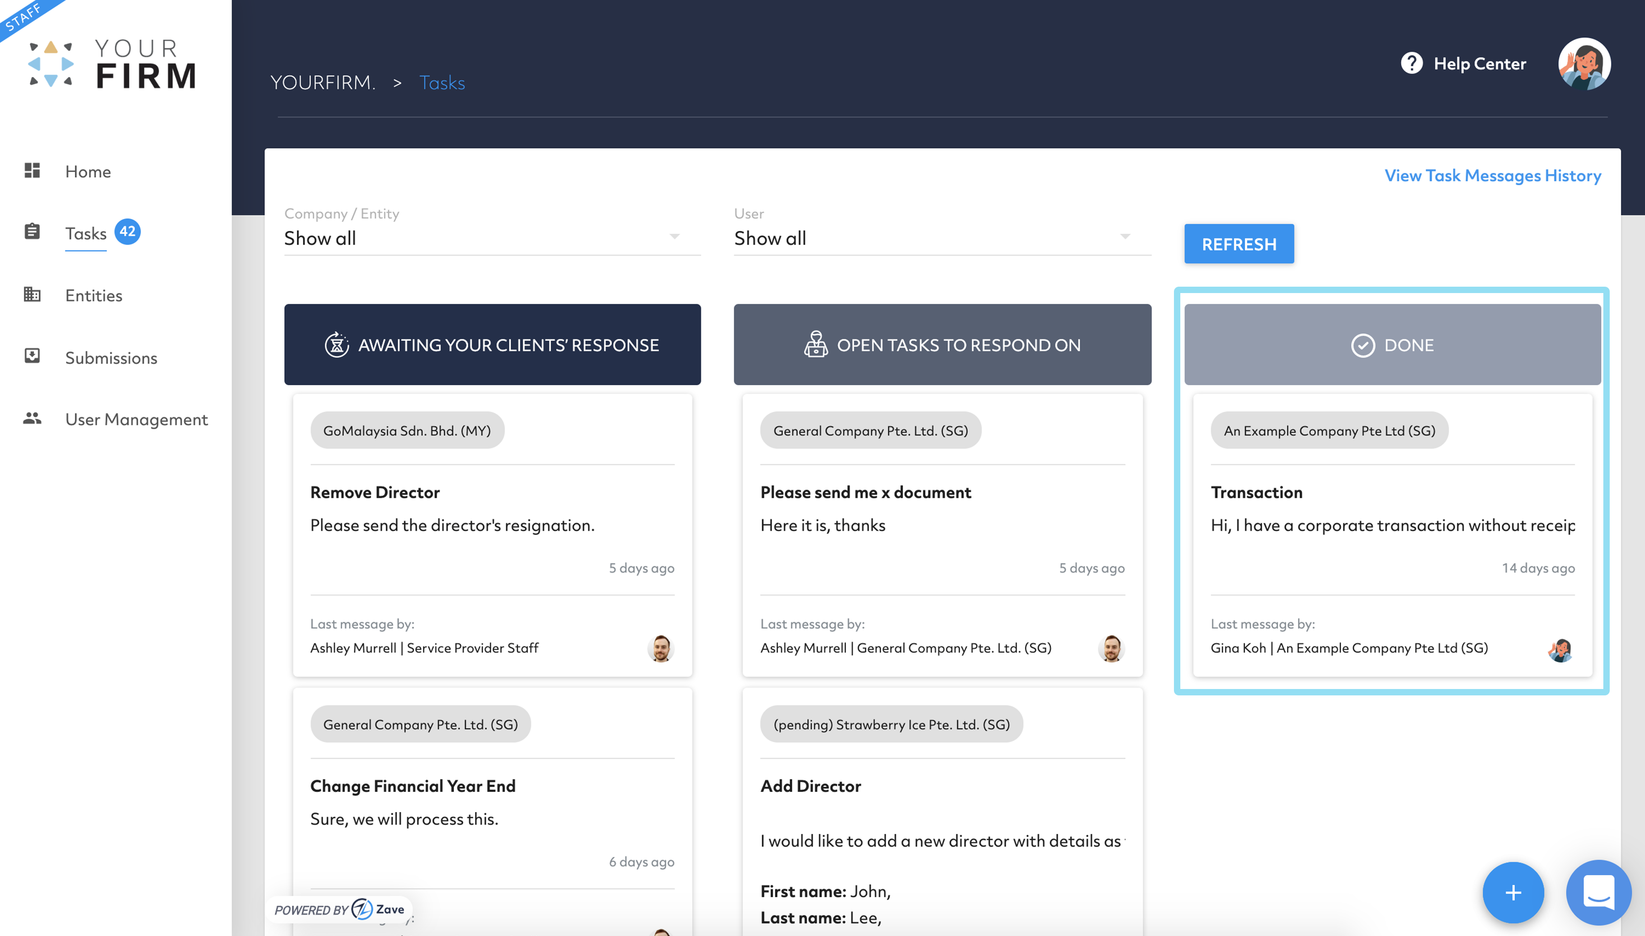Open Tasks in the sidebar
The height and width of the screenshot is (936, 1645).
point(85,233)
